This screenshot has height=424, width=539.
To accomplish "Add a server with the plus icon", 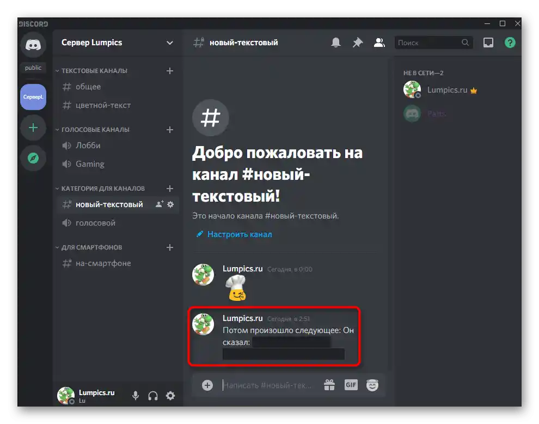I will (33, 128).
